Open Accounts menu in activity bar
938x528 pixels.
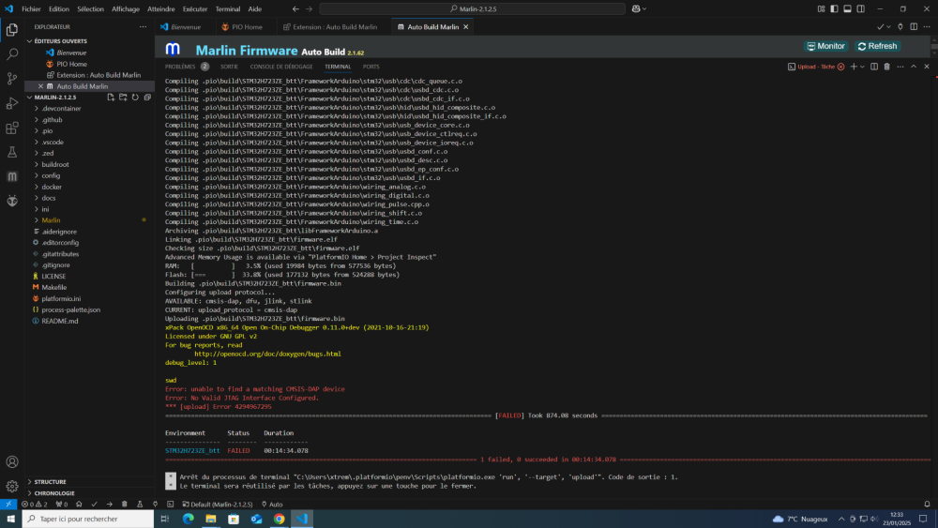tap(12, 461)
